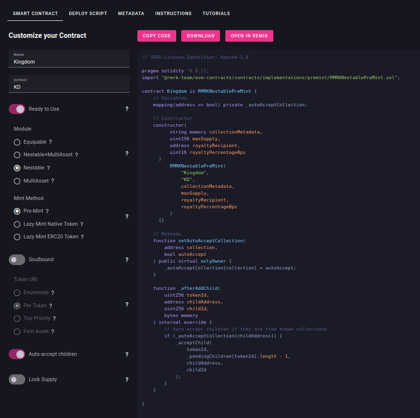This screenshot has width=420, height=418.
Task: Switch to the Deploy Script tab
Action: pyautogui.click(x=88, y=14)
